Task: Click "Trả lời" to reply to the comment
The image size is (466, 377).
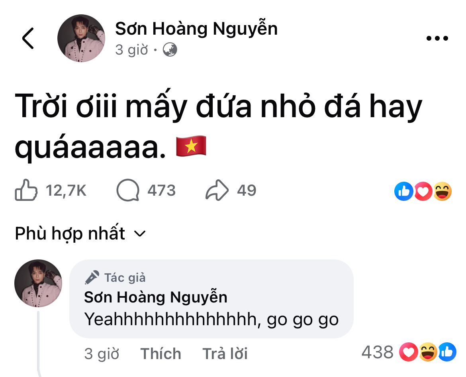Action: tap(225, 354)
